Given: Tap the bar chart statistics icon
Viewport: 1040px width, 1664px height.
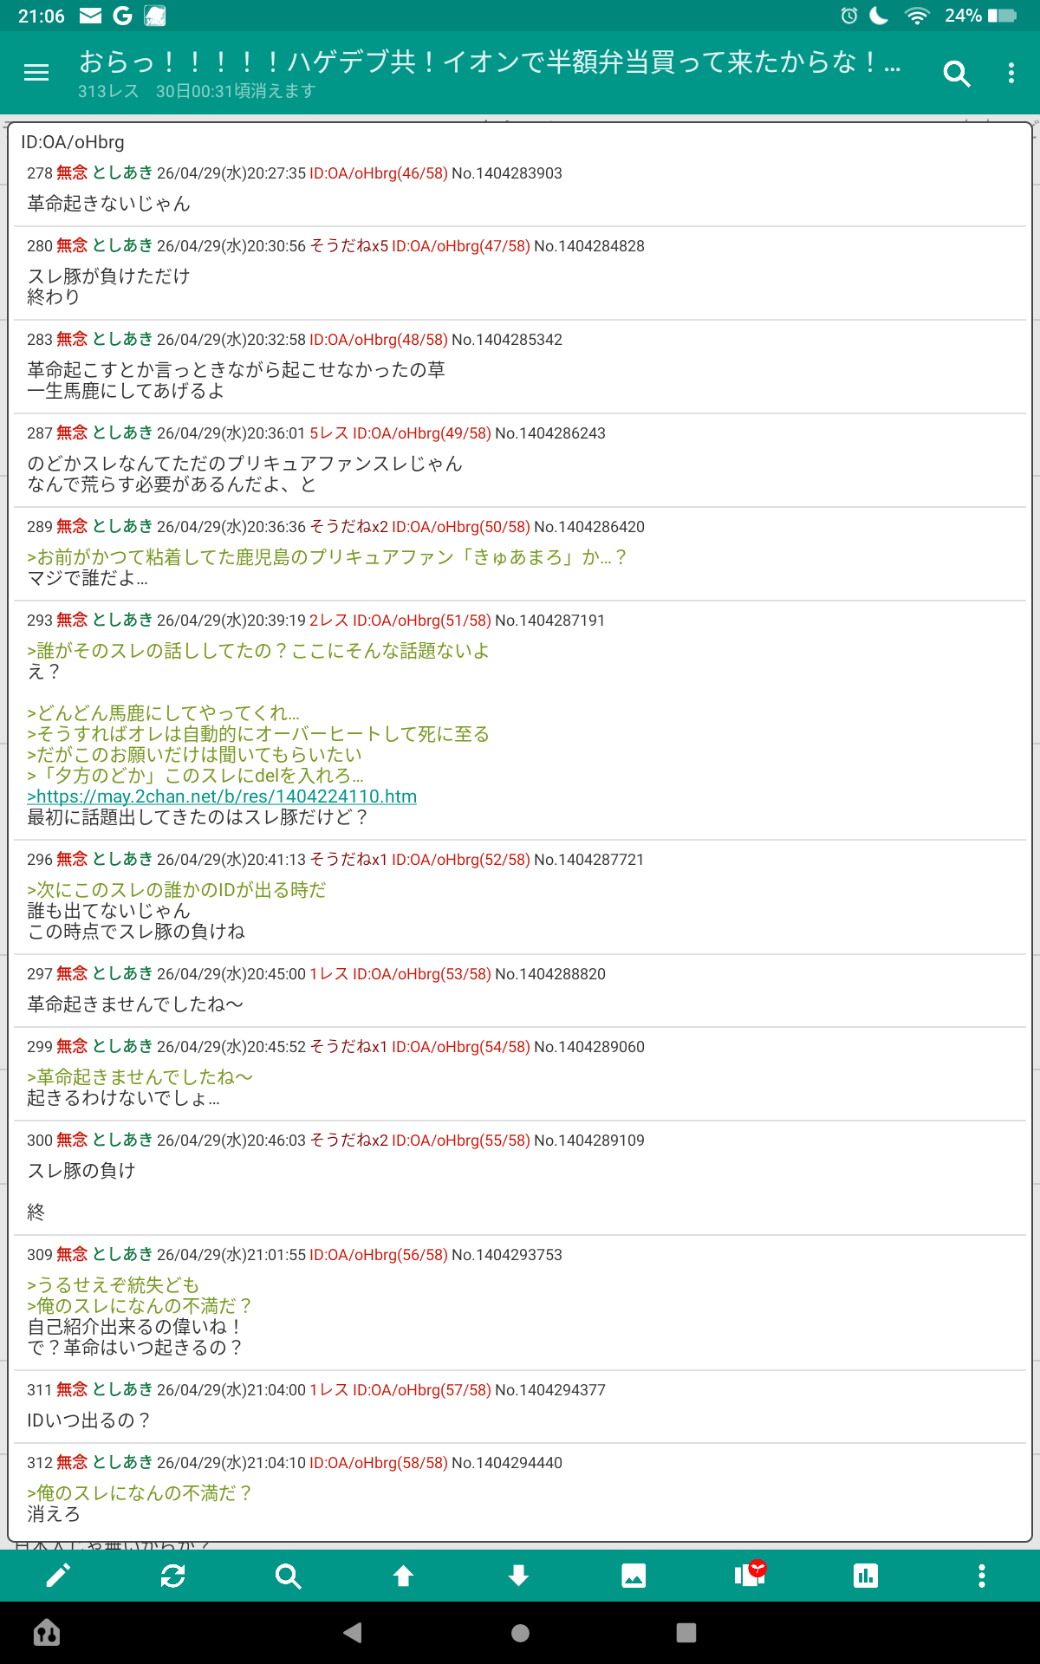Looking at the screenshot, I should pos(865,1576).
